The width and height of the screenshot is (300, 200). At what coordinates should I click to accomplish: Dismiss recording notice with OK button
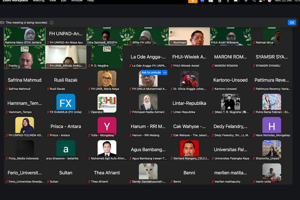pos(292,23)
